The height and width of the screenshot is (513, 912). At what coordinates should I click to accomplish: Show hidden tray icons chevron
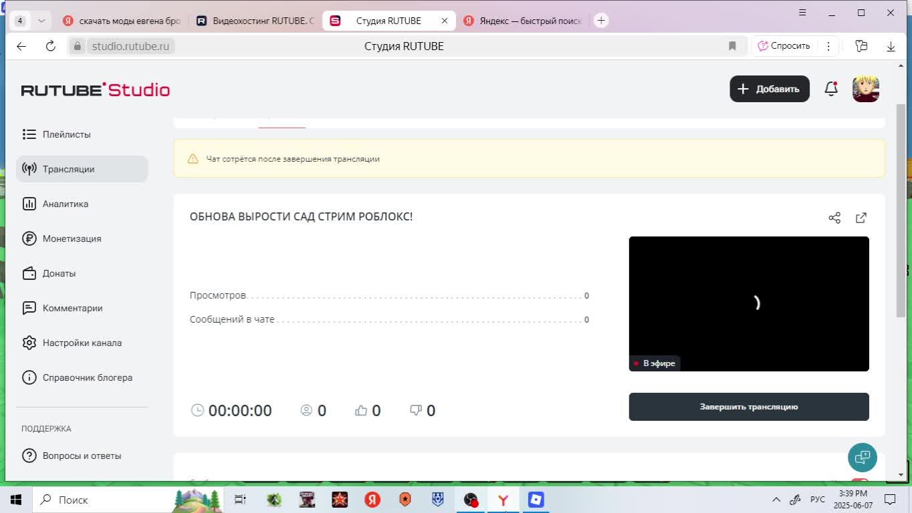(776, 500)
